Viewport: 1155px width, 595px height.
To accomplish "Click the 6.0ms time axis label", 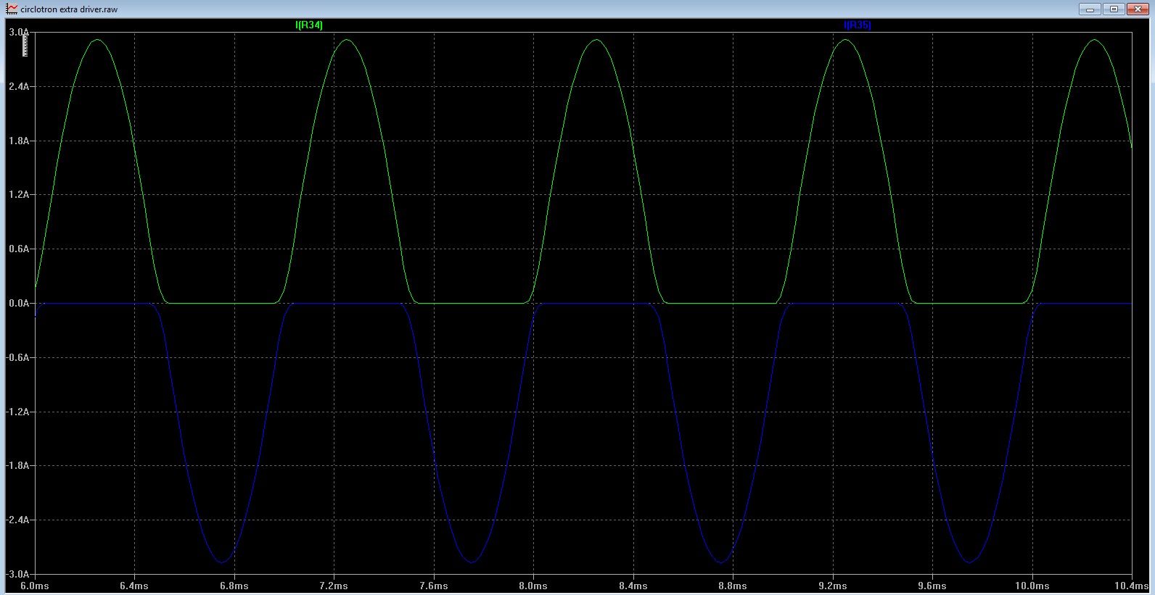I will click(35, 586).
